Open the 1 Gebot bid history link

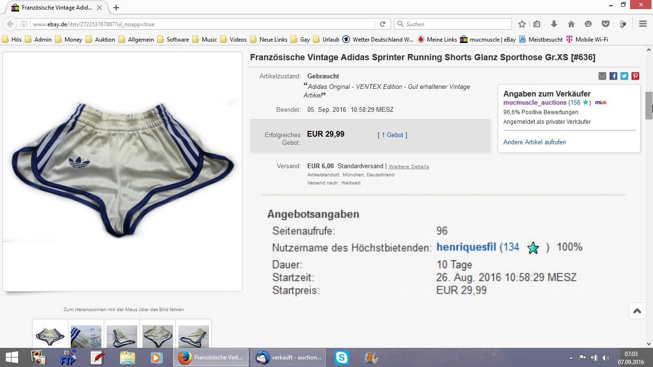tap(392, 135)
